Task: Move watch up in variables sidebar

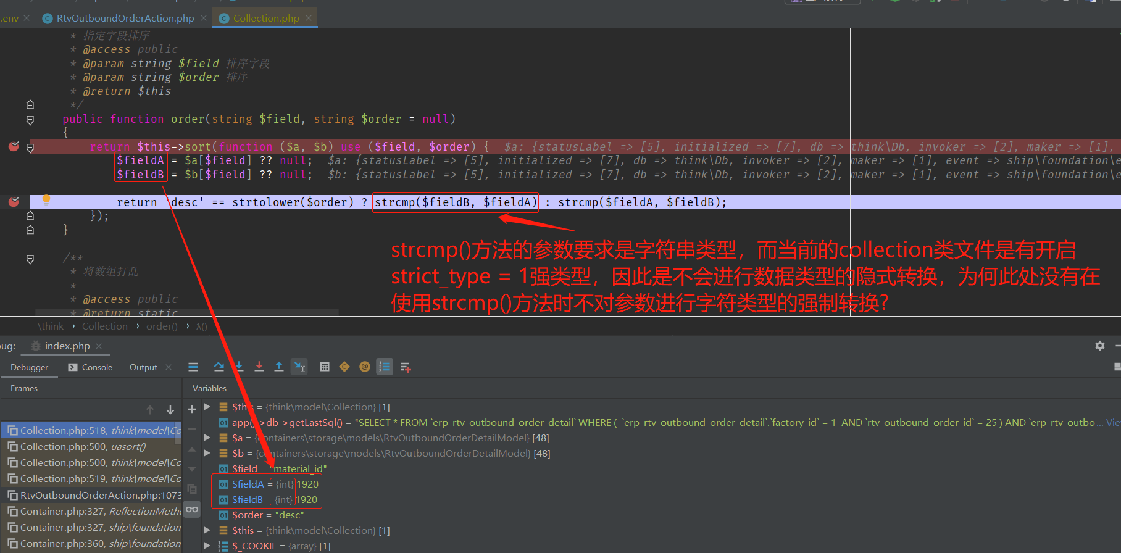Action: (192, 449)
